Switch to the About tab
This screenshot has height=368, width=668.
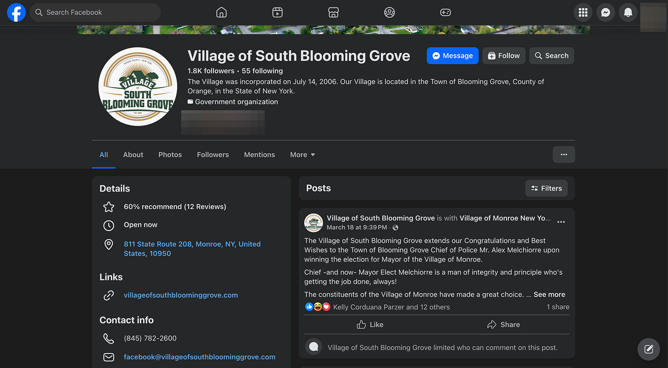coord(133,154)
